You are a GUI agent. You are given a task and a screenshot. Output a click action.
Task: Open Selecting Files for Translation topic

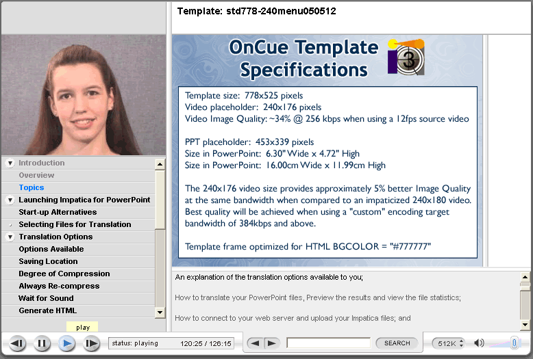[x=75, y=224]
